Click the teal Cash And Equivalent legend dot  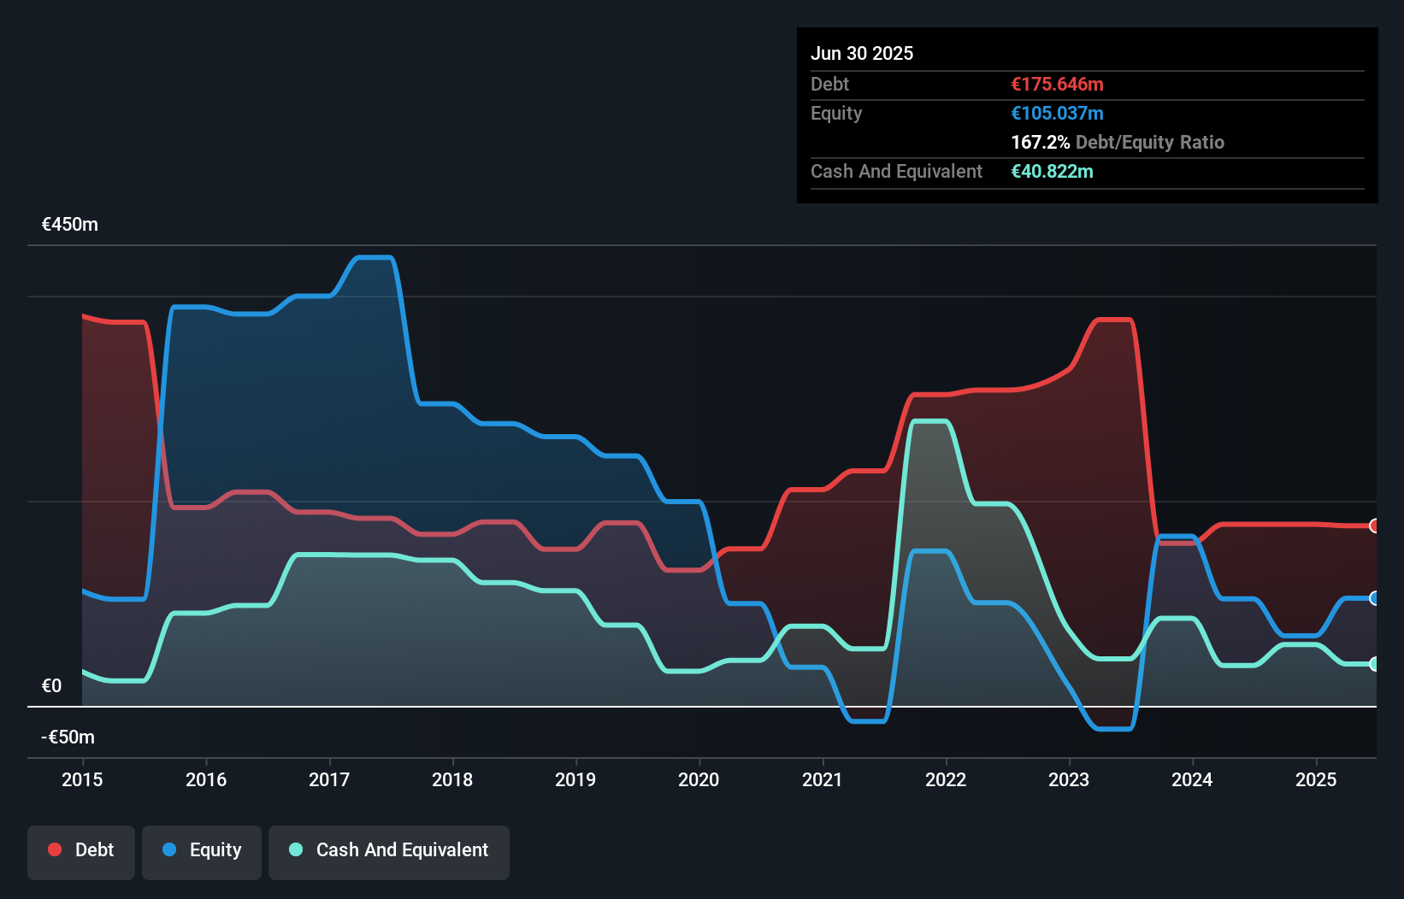click(294, 849)
